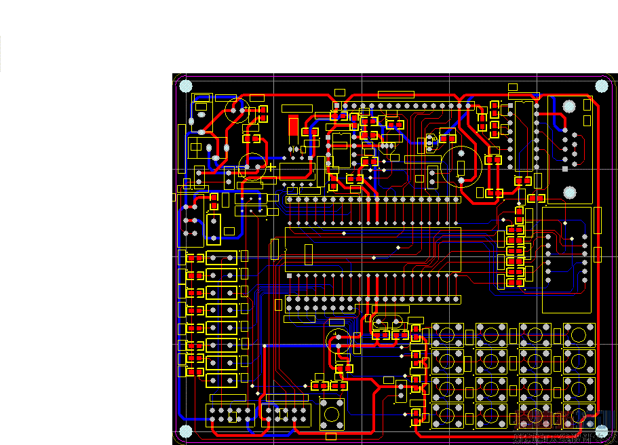Select the oval crystal oscillator footprint
This screenshot has width=618, height=445.
click(387, 322)
